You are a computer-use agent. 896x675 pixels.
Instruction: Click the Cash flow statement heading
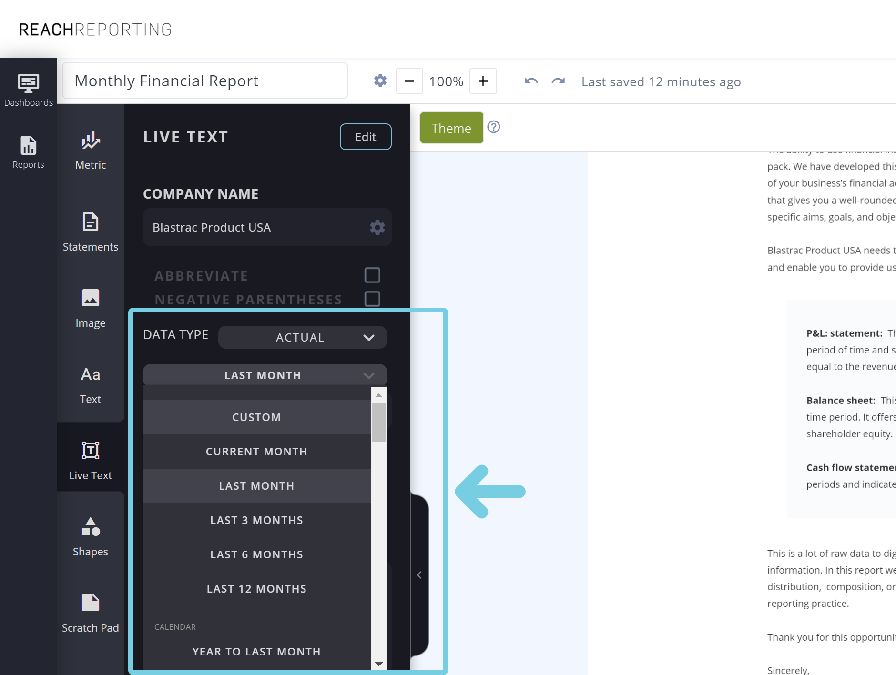pos(851,468)
